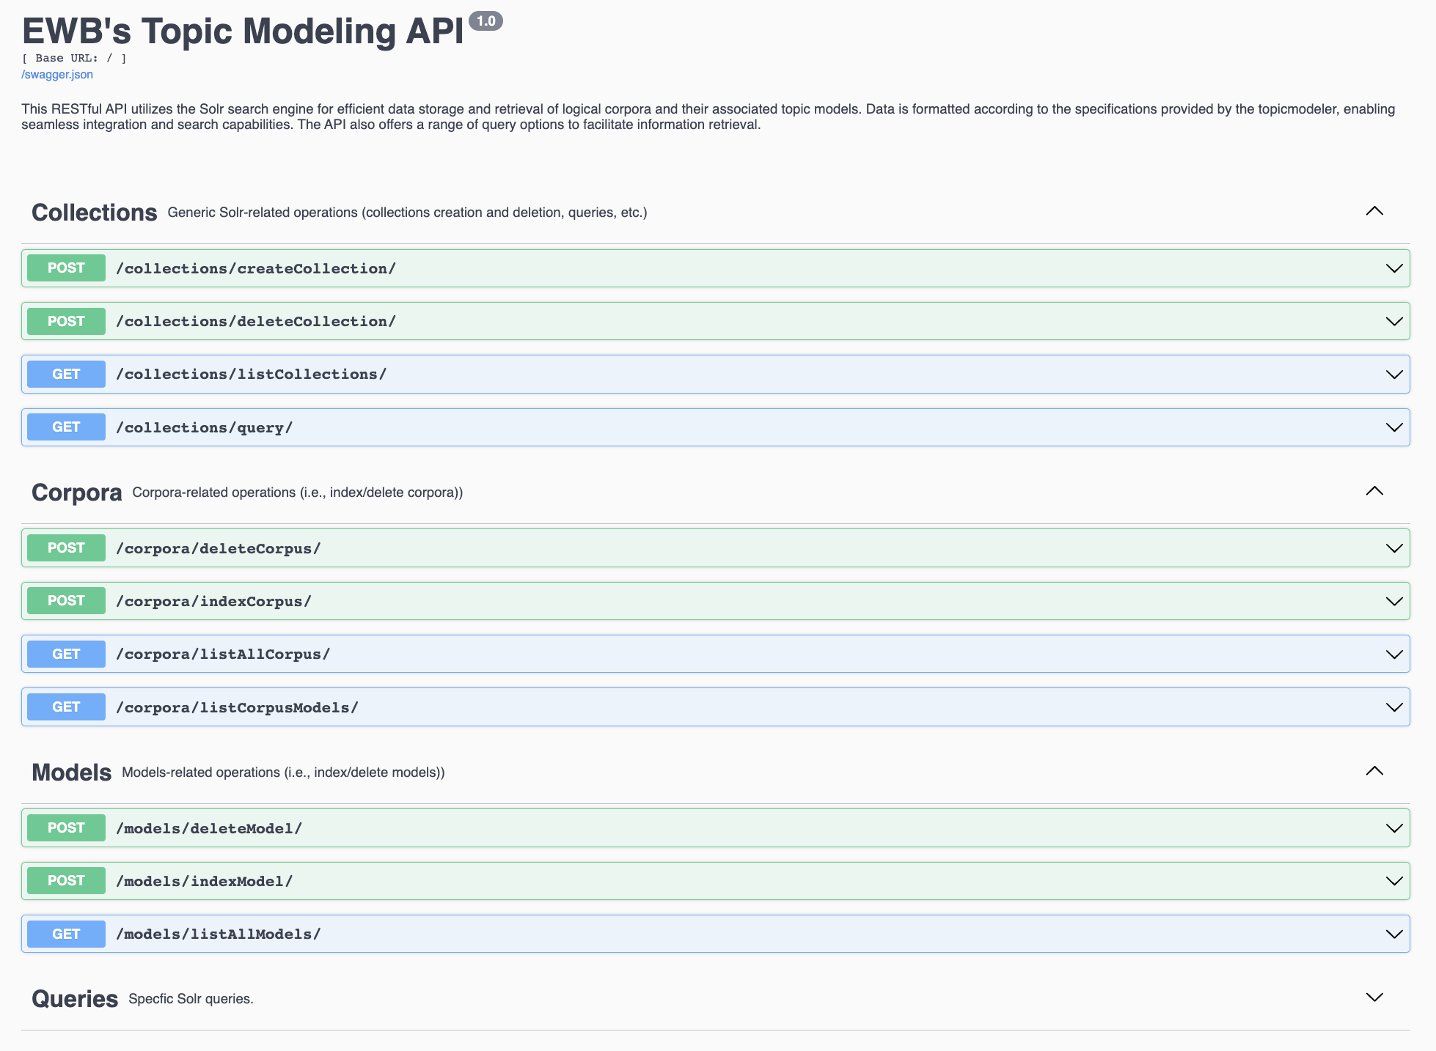The height and width of the screenshot is (1051, 1436).
Task: Click GET badge for /collections/query/
Action: (x=66, y=427)
